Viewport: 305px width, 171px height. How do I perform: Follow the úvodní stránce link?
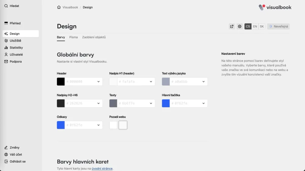[x=102, y=169]
